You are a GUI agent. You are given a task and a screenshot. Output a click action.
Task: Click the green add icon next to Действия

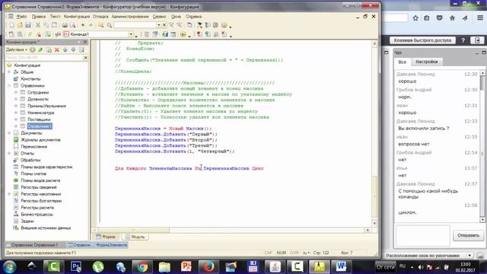(32, 49)
